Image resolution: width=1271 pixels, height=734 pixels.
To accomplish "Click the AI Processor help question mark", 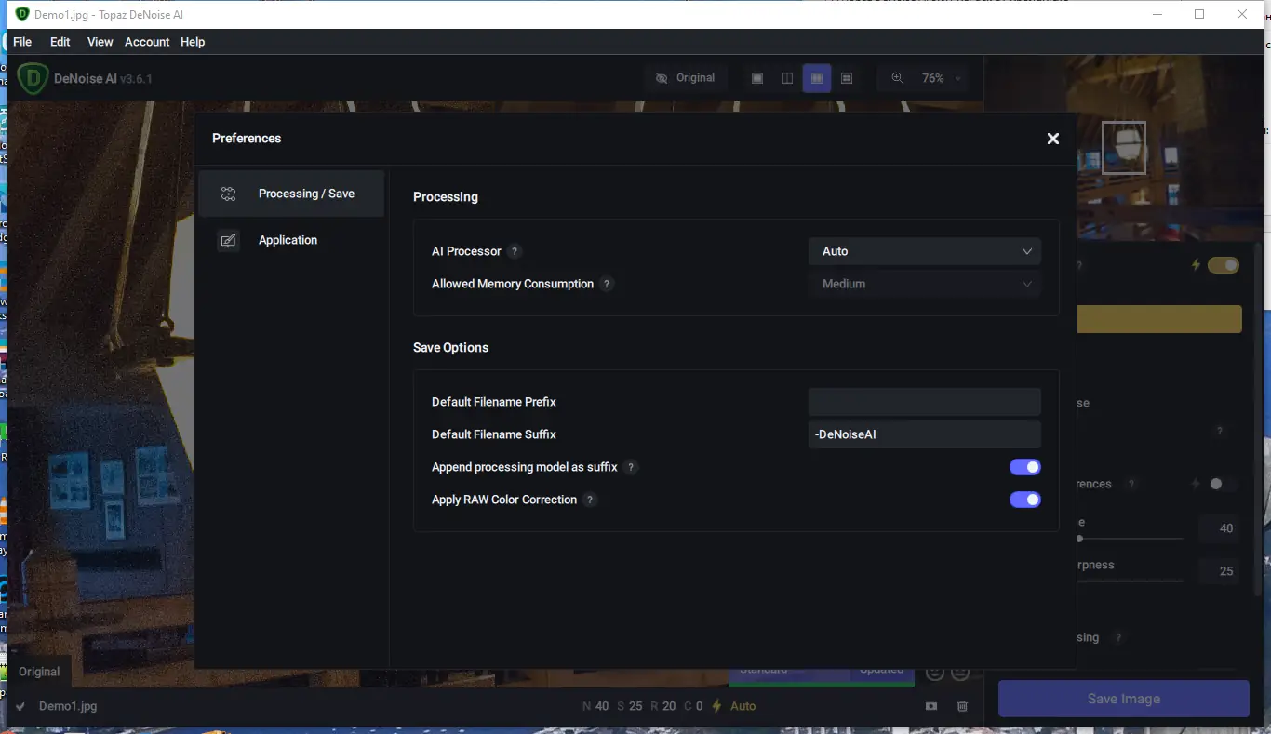I will point(515,251).
